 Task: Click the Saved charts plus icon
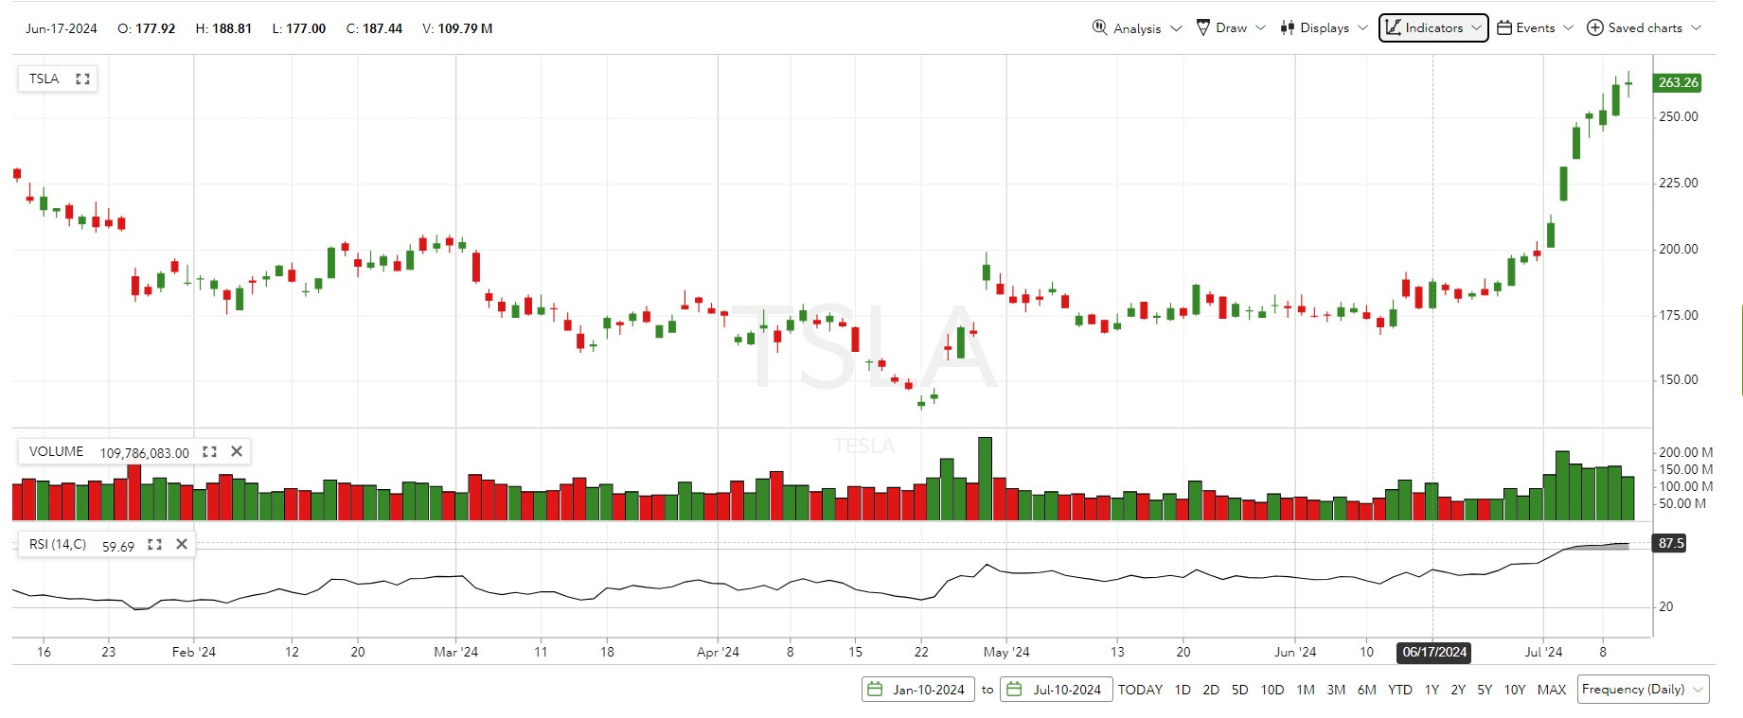pyautogui.click(x=1595, y=27)
